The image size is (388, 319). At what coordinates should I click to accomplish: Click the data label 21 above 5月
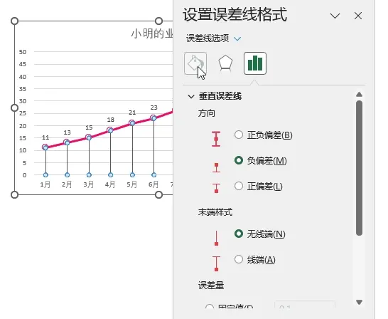pos(132,113)
